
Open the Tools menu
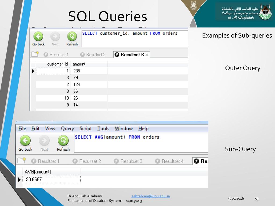pos(103,128)
